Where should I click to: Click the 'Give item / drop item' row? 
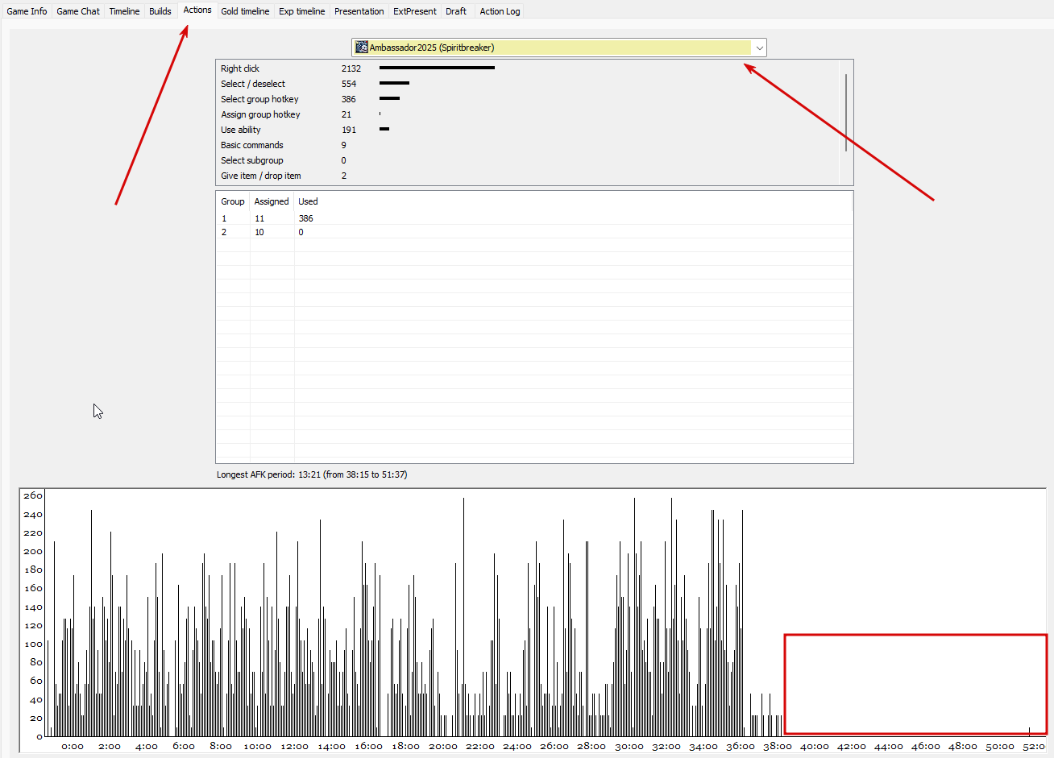tap(528, 176)
